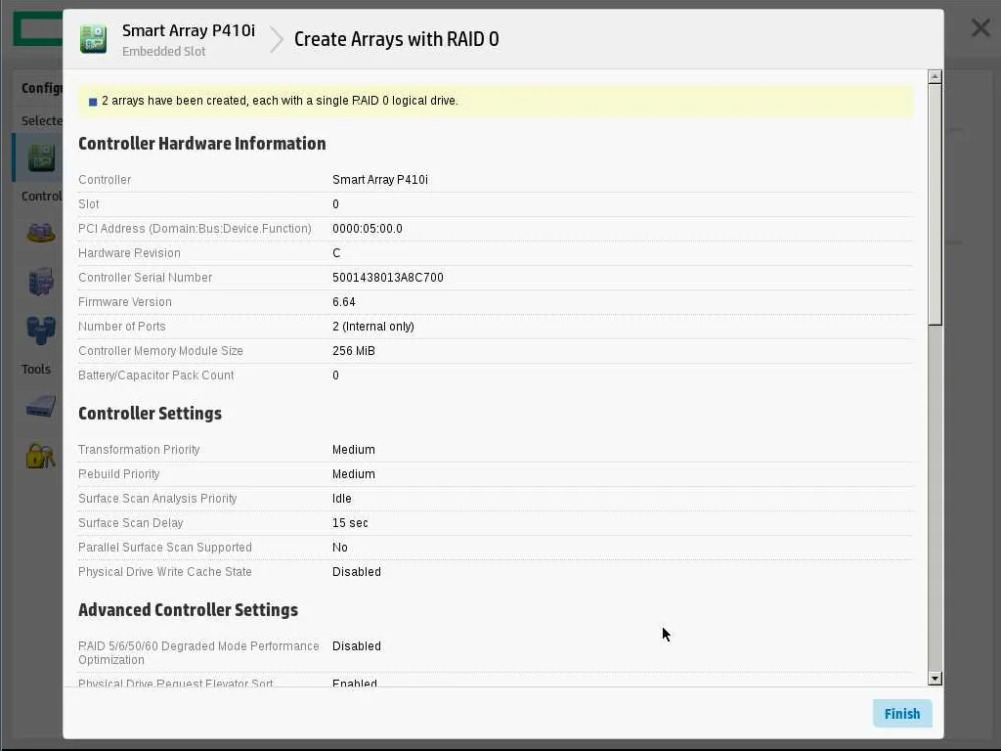Click the '2 (Internal only)' ports value
This screenshot has height=751, width=1001.
pyautogui.click(x=372, y=327)
